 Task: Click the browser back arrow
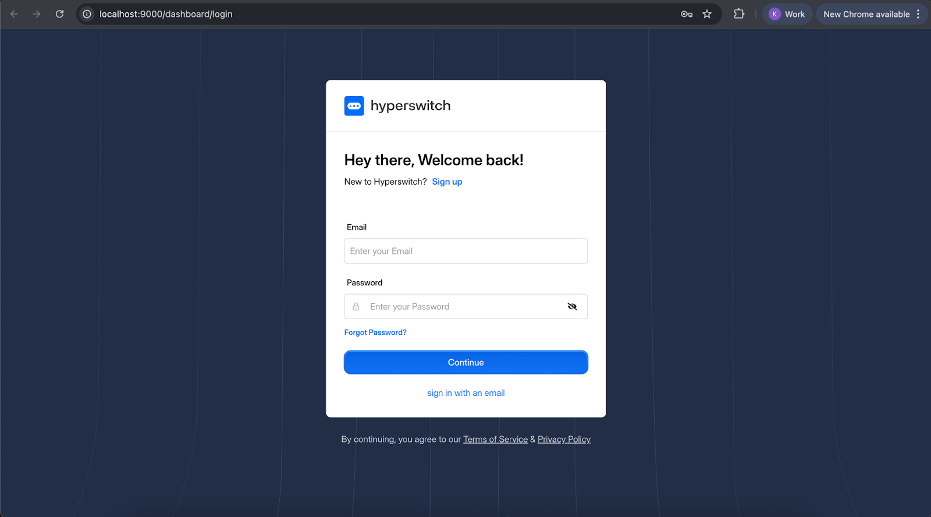(x=15, y=14)
